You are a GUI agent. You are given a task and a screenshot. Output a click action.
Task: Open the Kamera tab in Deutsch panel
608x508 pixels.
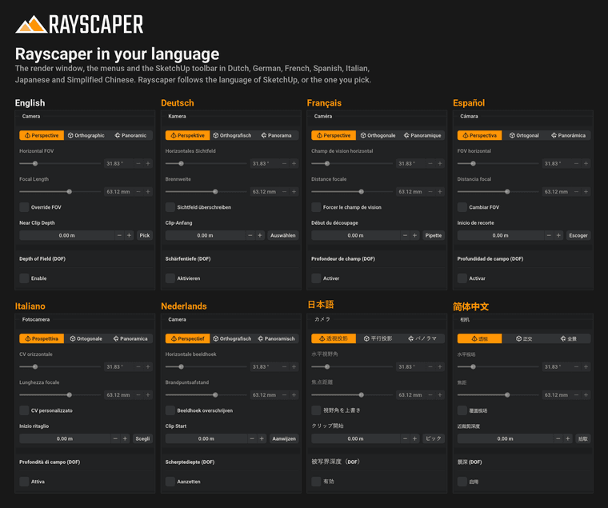178,116
